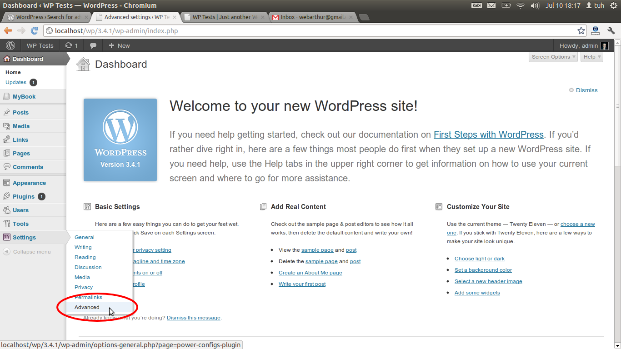Image resolution: width=621 pixels, height=349 pixels.
Task: Open Write your first post link
Action: click(x=302, y=284)
